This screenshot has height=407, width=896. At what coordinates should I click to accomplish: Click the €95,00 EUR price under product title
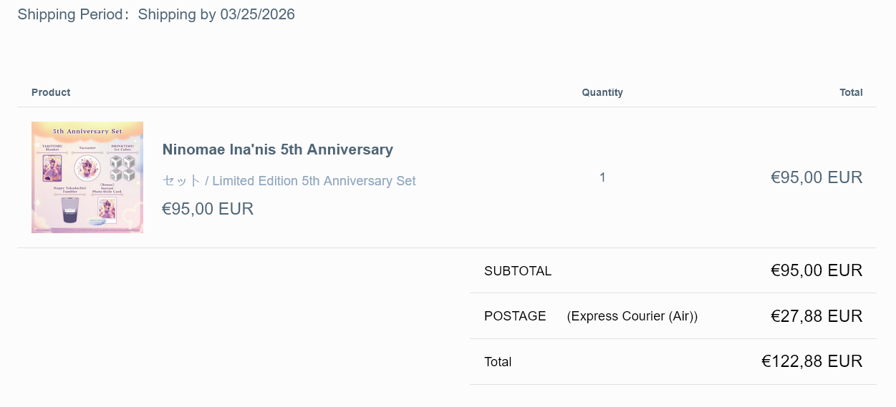(208, 209)
